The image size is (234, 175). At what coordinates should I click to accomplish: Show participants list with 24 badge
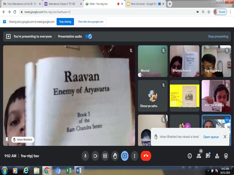(199, 156)
